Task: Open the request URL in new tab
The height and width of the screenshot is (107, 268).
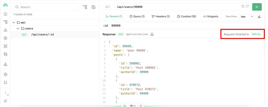Action: pos(247,6)
